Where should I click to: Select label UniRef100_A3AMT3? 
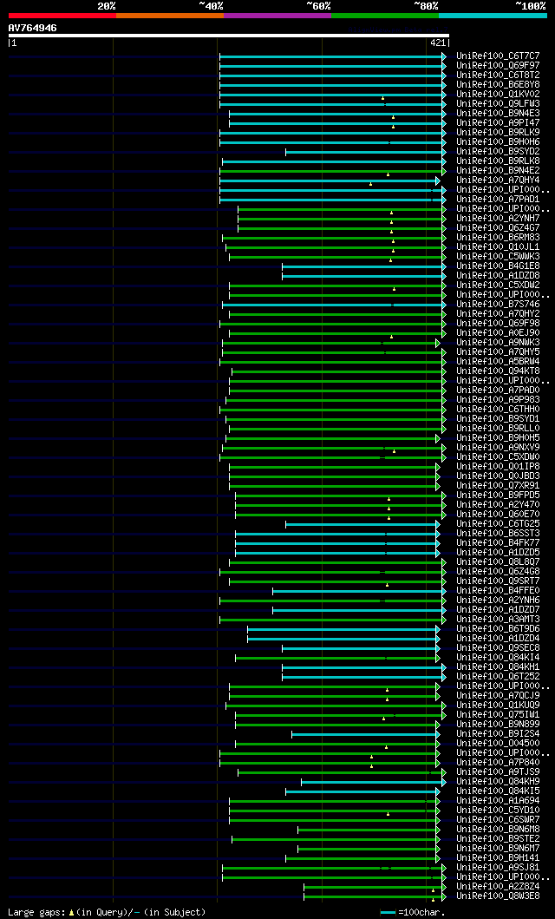(x=499, y=620)
